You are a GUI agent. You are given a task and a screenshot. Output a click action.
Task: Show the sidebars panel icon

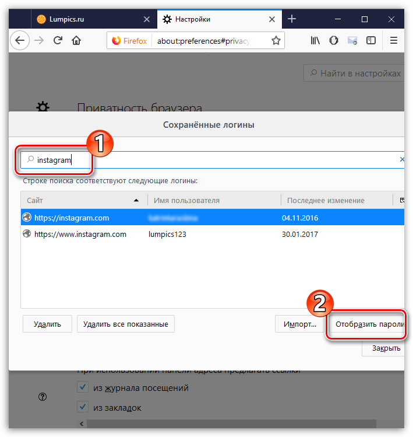click(x=371, y=41)
